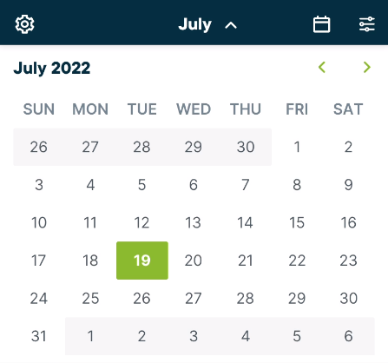Screen dimensions: 388x363
Task: Go to previous month with left arrow
Action: (x=322, y=67)
